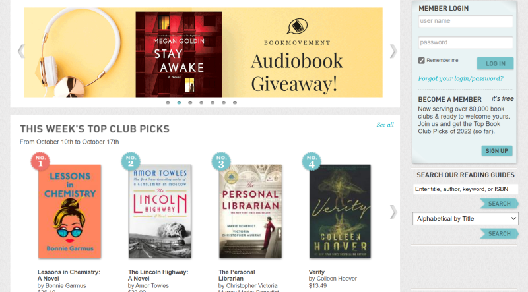Focus the password input field

[465, 42]
